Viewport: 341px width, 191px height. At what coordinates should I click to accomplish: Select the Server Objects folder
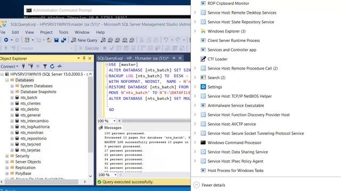pyautogui.click(x=28, y=162)
